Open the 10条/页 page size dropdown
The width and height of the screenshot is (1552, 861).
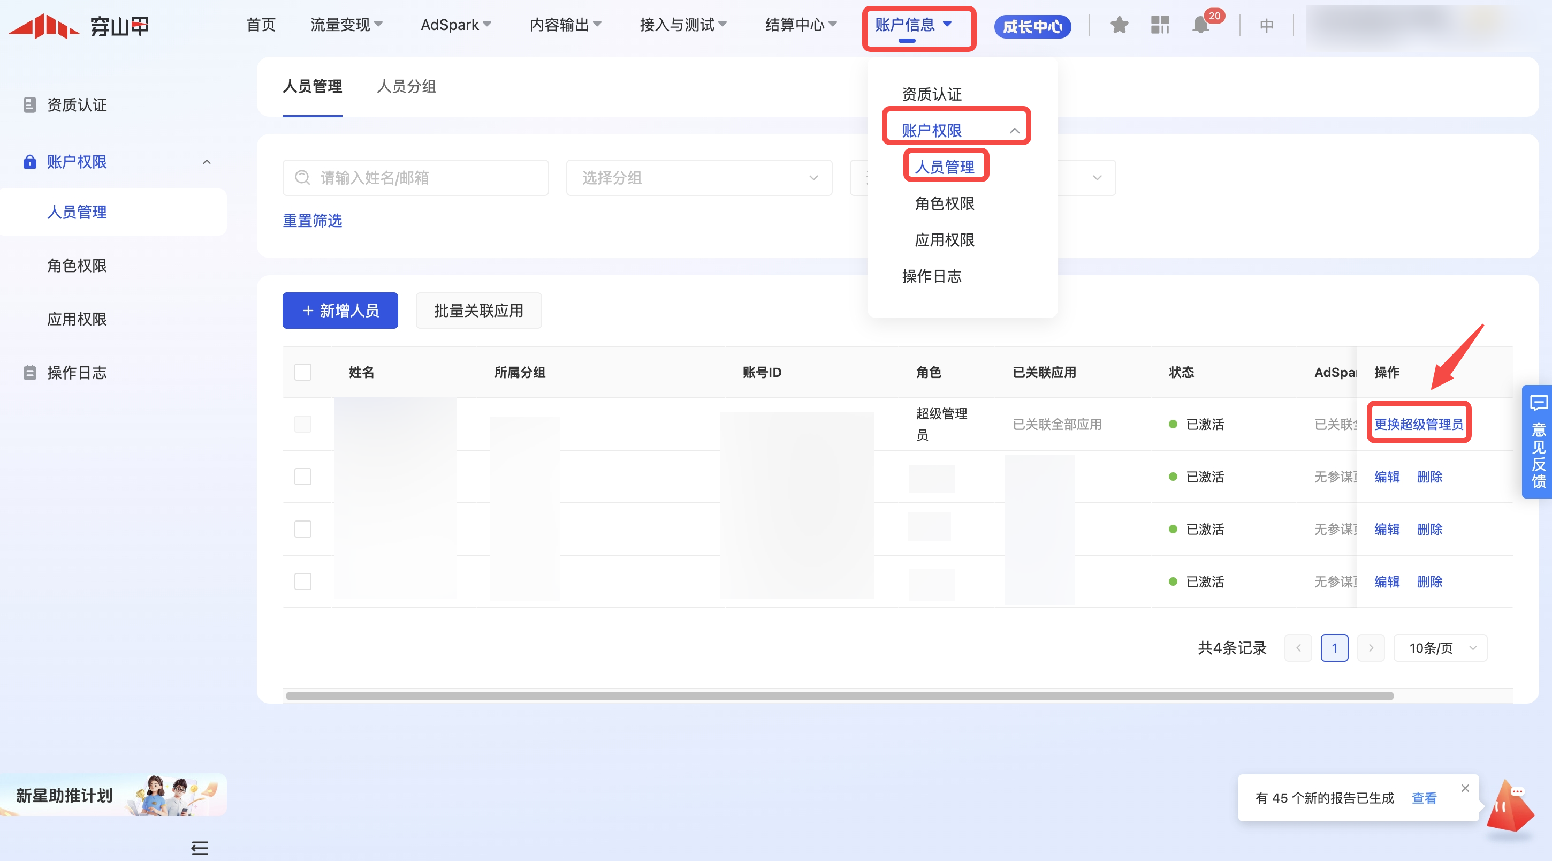(x=1440, y=648)
